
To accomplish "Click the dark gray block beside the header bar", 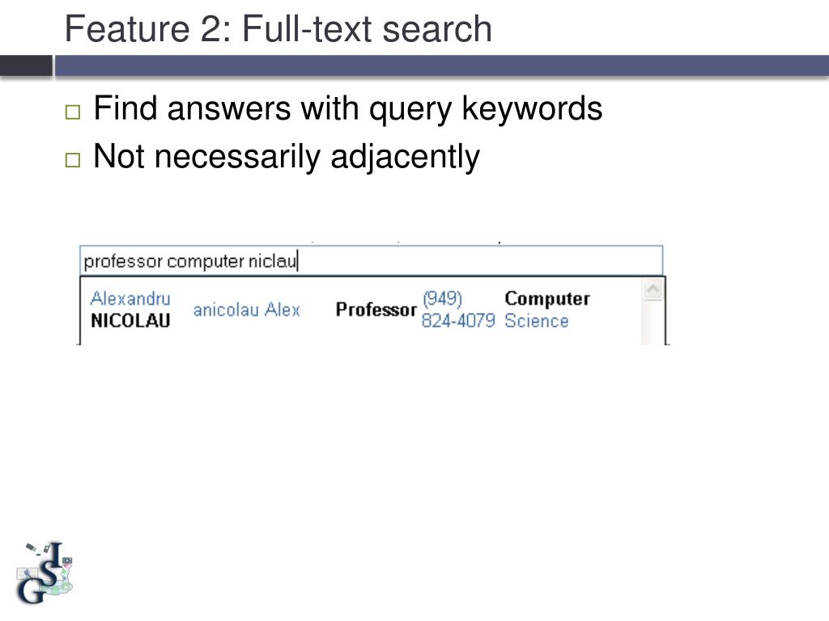I will 26,66.
